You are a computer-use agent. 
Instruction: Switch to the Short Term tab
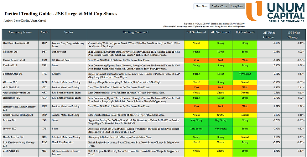(x=201, y=6)
